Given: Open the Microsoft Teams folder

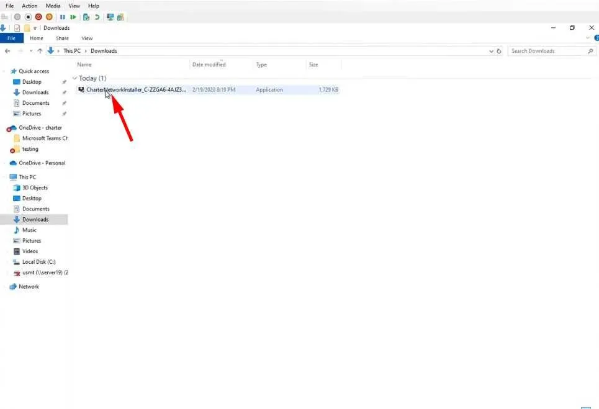Looking at the screenshot, I should (44, 138).
